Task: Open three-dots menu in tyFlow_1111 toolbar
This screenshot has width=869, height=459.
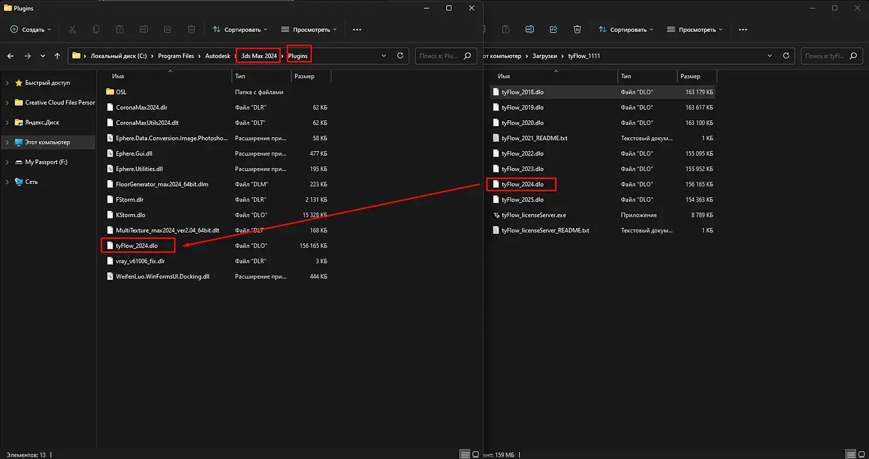Action: pos(743,29)
